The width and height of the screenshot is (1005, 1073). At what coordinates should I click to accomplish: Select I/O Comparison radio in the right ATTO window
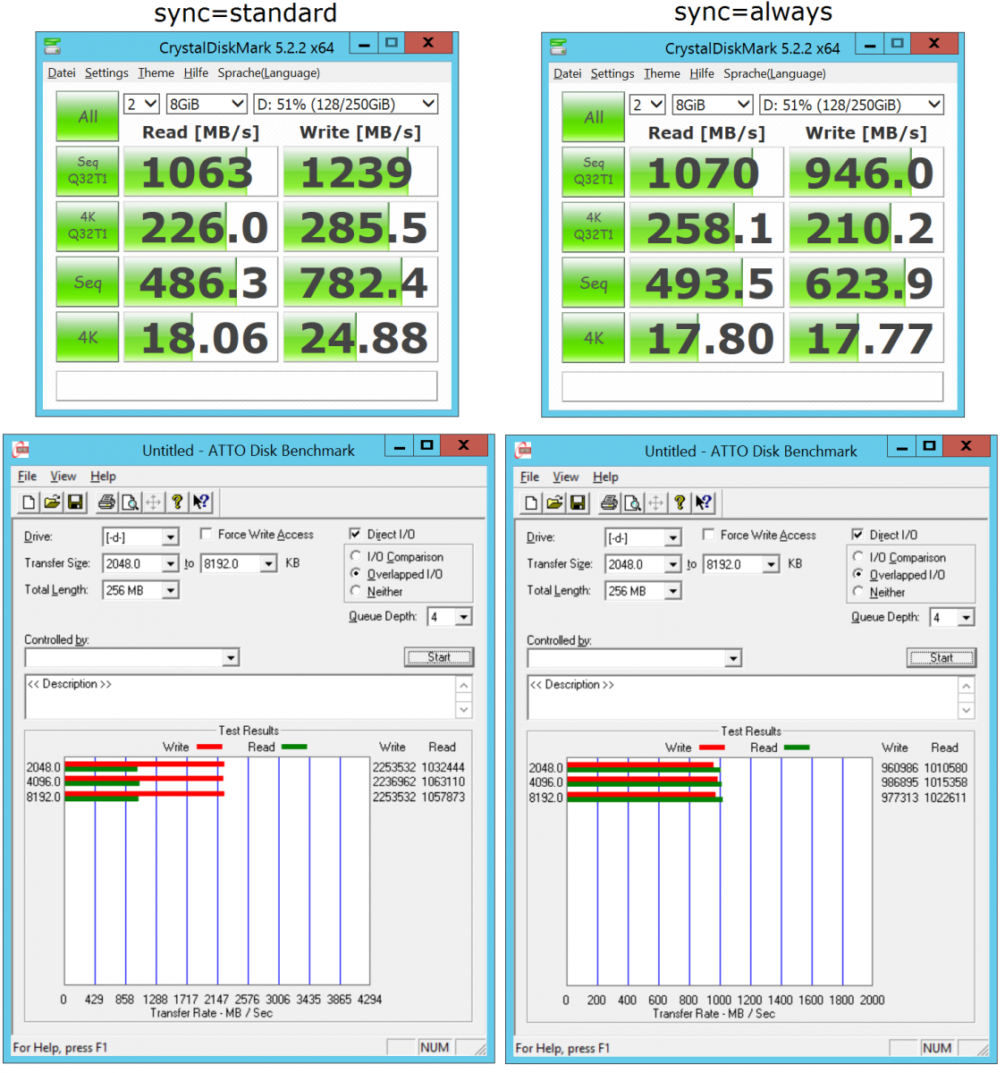858,557
